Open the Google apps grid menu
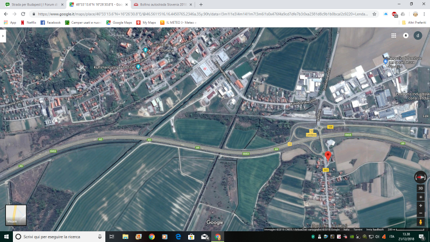430x242 pixels. tap(394, 35)
